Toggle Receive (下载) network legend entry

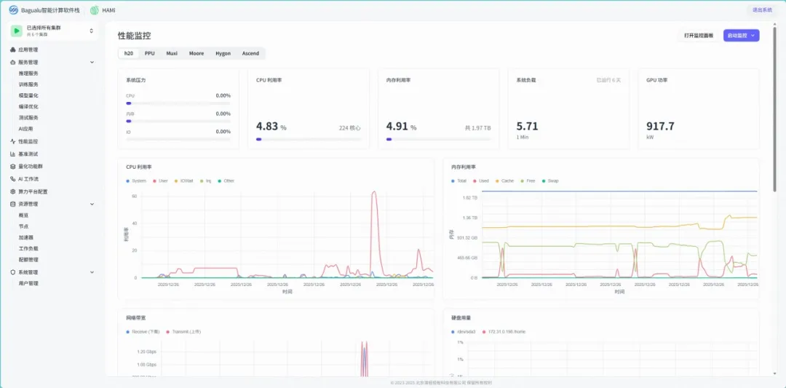(143, 332)
